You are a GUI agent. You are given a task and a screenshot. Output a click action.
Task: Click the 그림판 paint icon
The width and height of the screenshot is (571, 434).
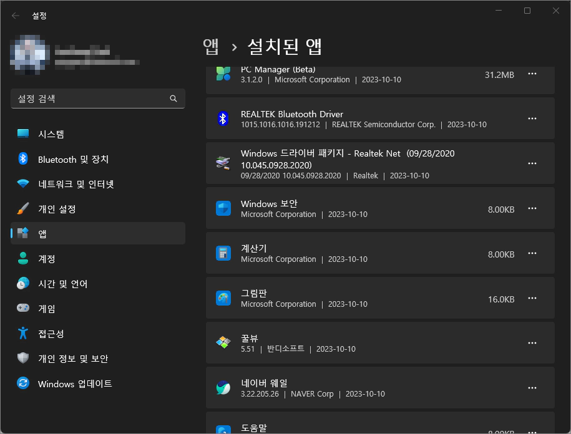point(223,298)
